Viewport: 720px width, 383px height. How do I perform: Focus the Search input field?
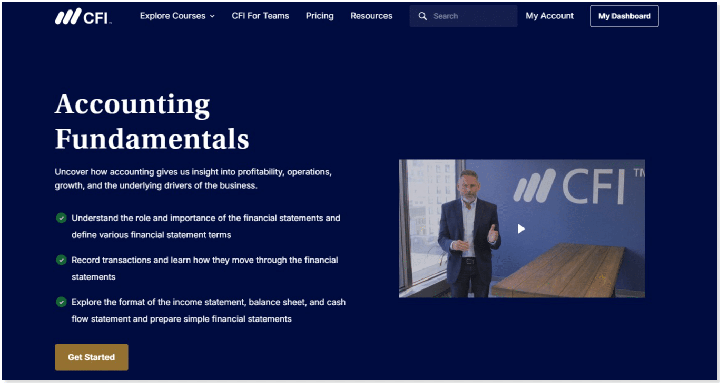pyautogui.click(x=463, y=16)
